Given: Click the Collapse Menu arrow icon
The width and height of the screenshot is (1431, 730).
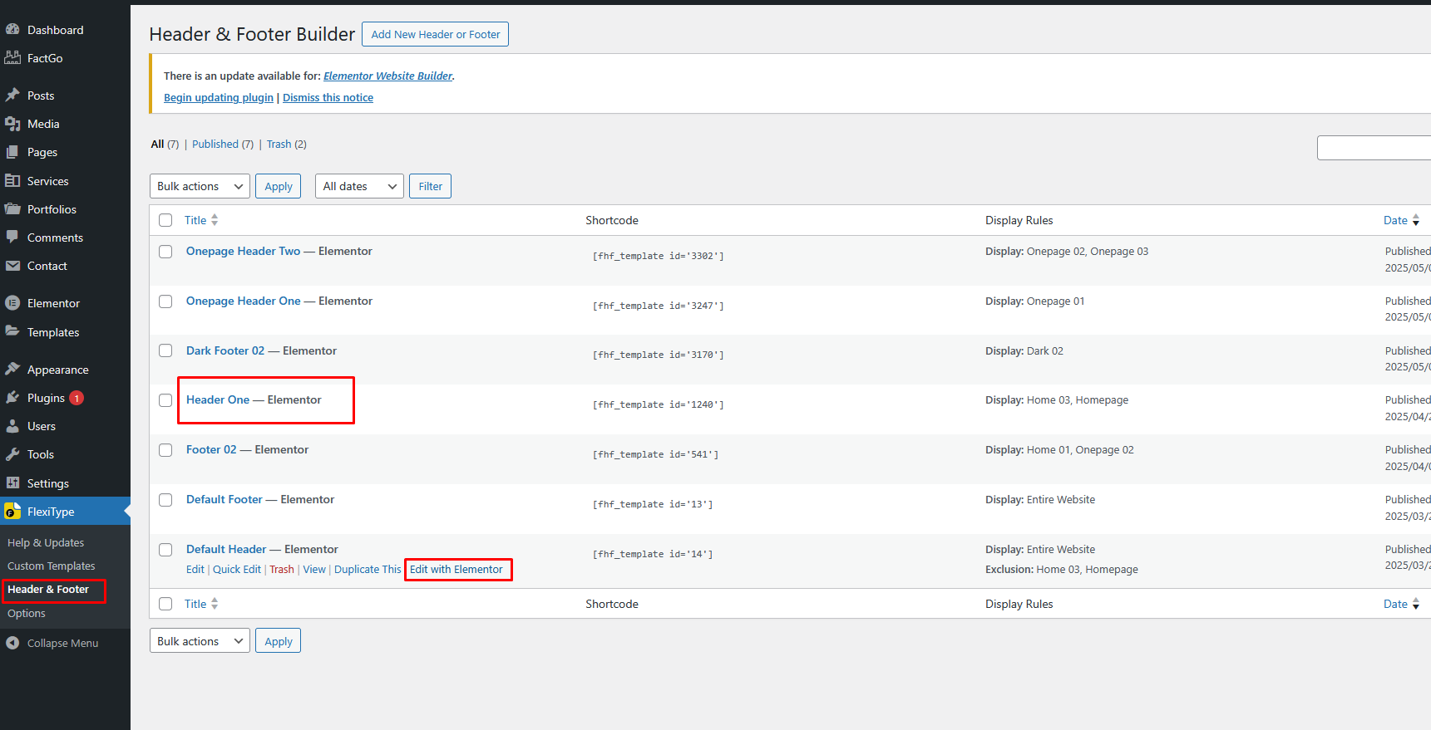Looking at the screenshot, I should click(12, 643).
